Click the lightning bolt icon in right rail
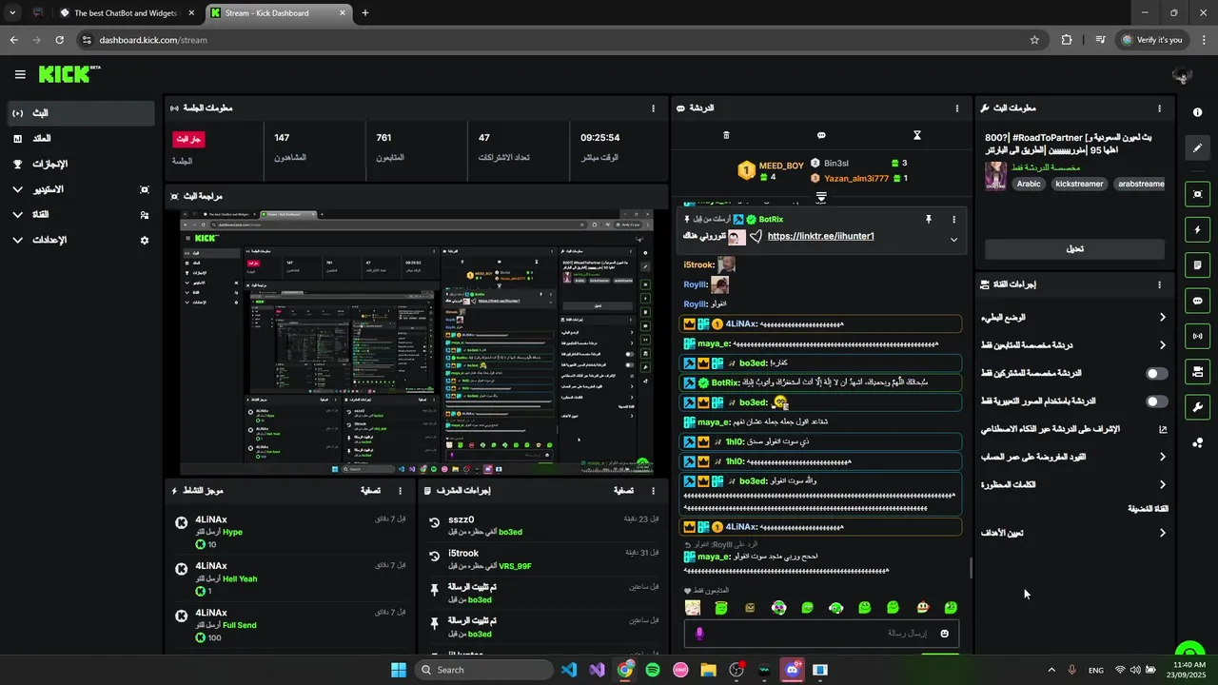 point(1197,229)
